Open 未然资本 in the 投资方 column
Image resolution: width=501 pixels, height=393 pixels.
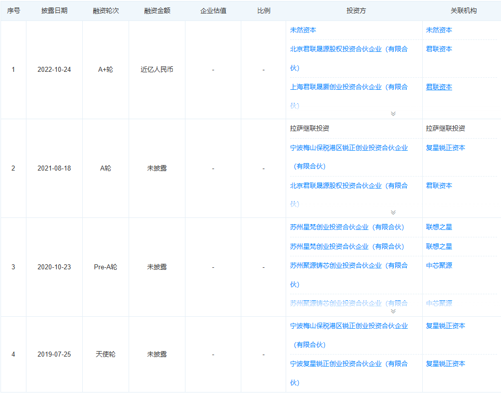click(x=303, y=30)
